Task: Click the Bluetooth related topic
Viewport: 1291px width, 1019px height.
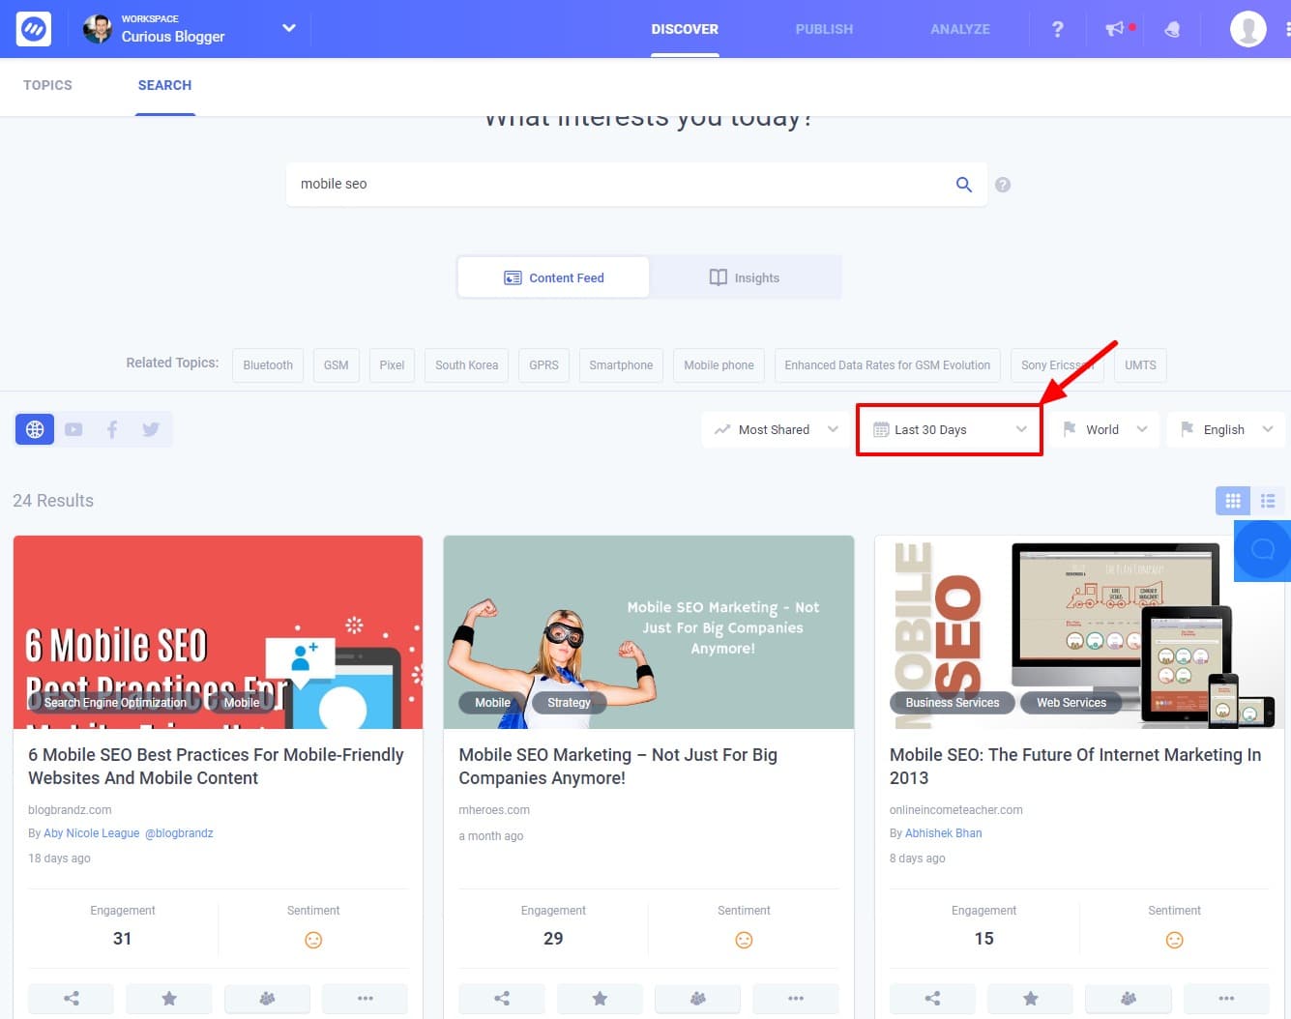Action: (268, 365)
